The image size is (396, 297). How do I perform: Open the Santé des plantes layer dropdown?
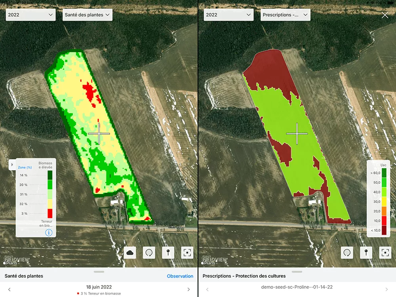(x=88, y=15)
